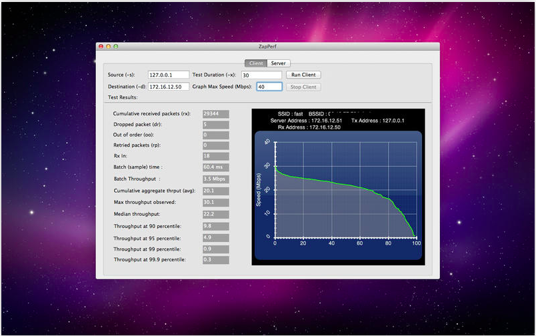The image size is (536, 336).
Task: Zoom the ZapPerf window with the green button
Action: pyautogui.click(x=116, y=47)
